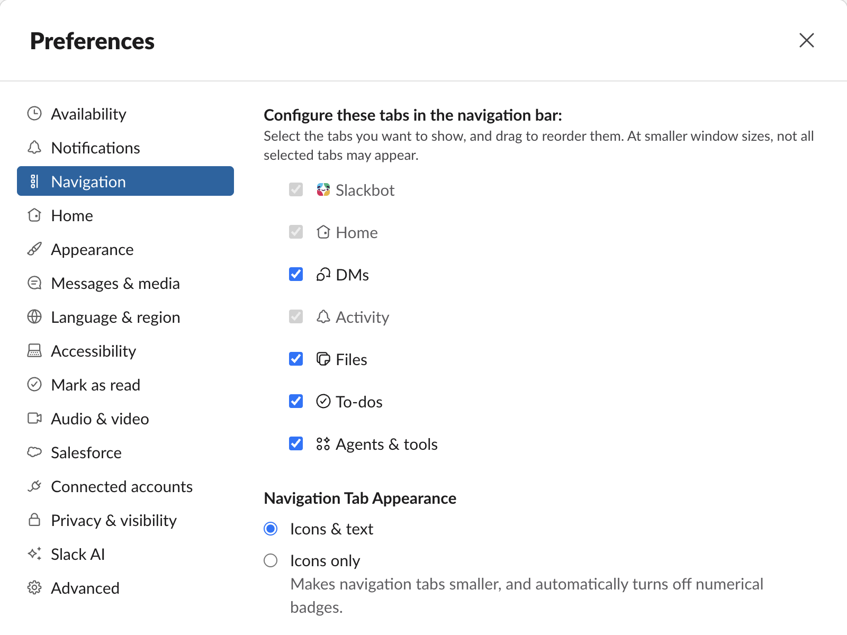Go to Accessibility preferences
Viewport: 847px width, 635px height.
[125, 351]
